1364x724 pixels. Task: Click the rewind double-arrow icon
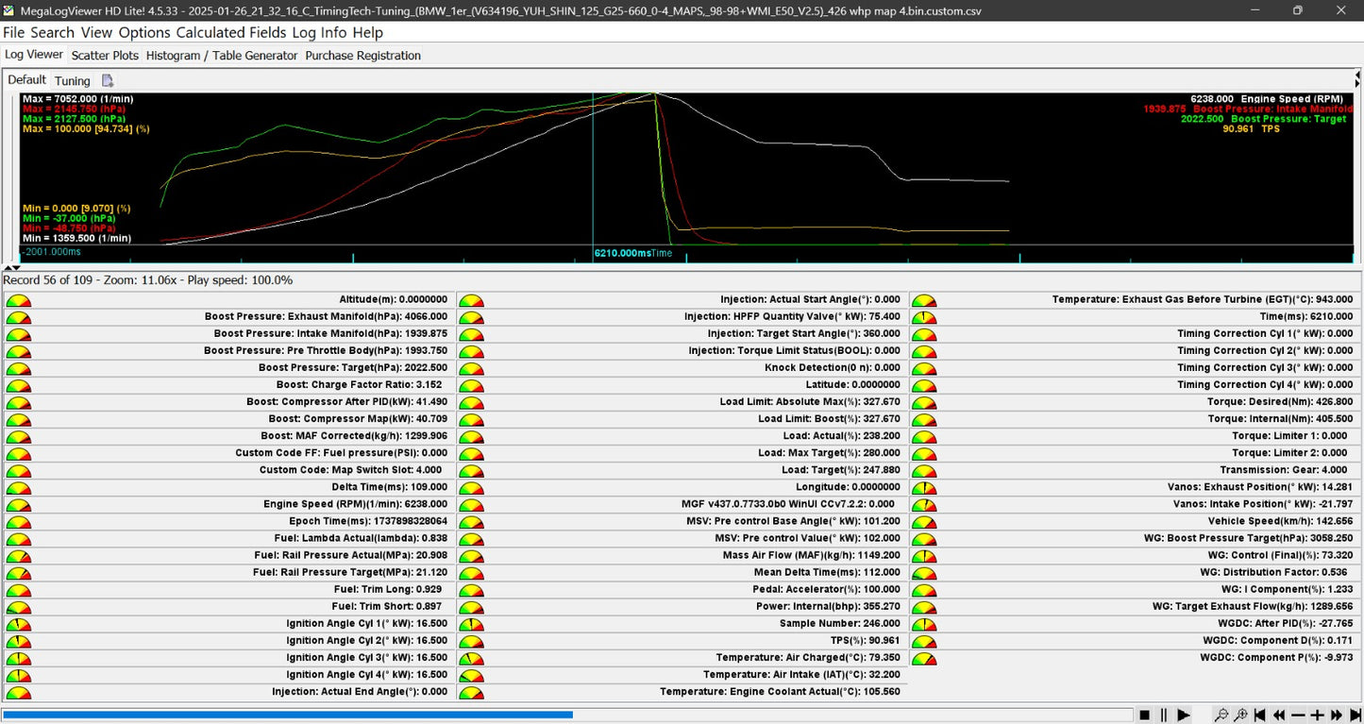pos(1280,716)
